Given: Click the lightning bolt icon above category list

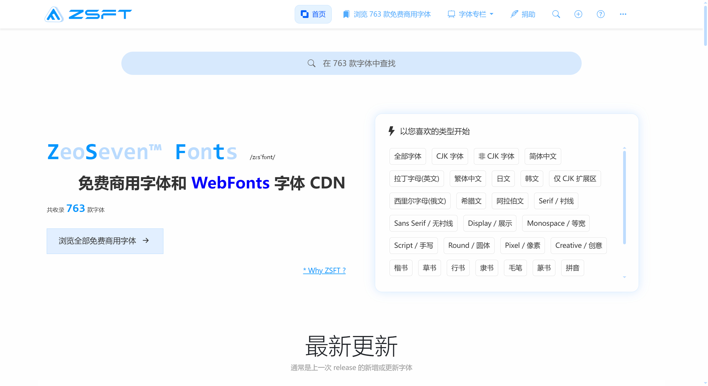Looking at the screenshot, I should [391, 132].
